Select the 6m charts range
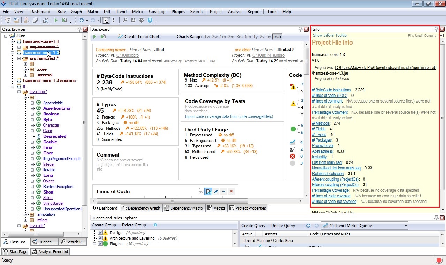 pos(248,37)
